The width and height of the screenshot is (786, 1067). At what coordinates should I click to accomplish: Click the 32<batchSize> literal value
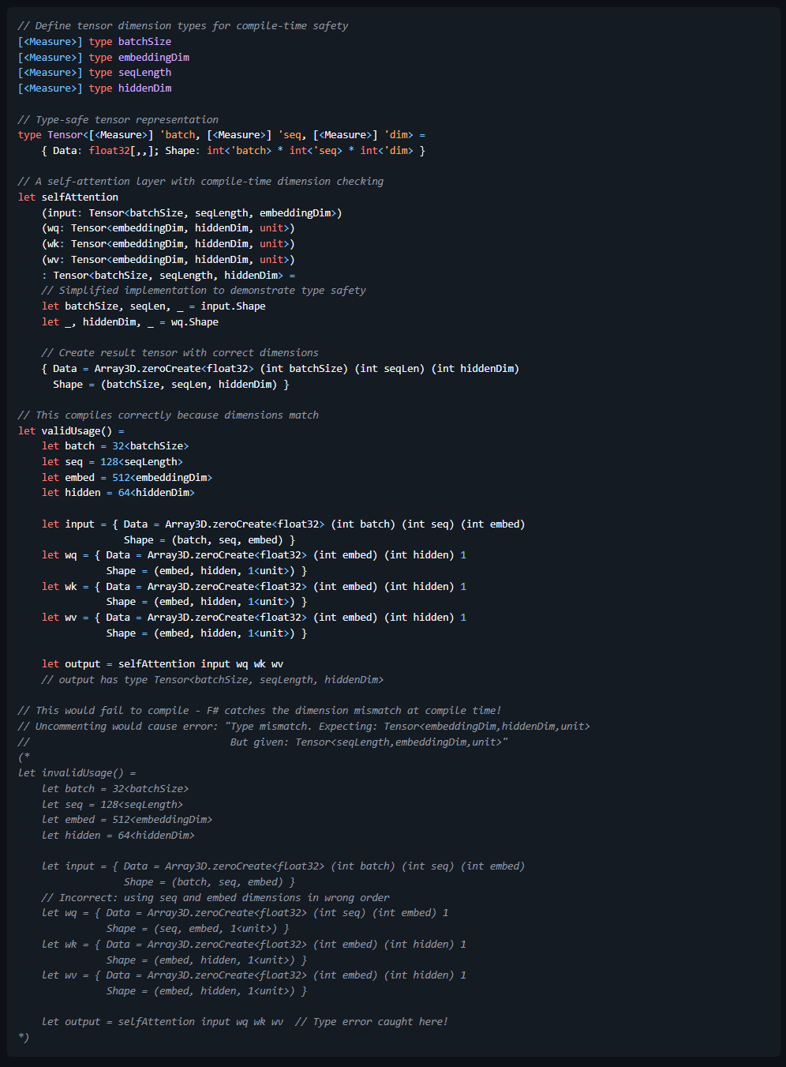pyautogui.click(x=150, y=445)
